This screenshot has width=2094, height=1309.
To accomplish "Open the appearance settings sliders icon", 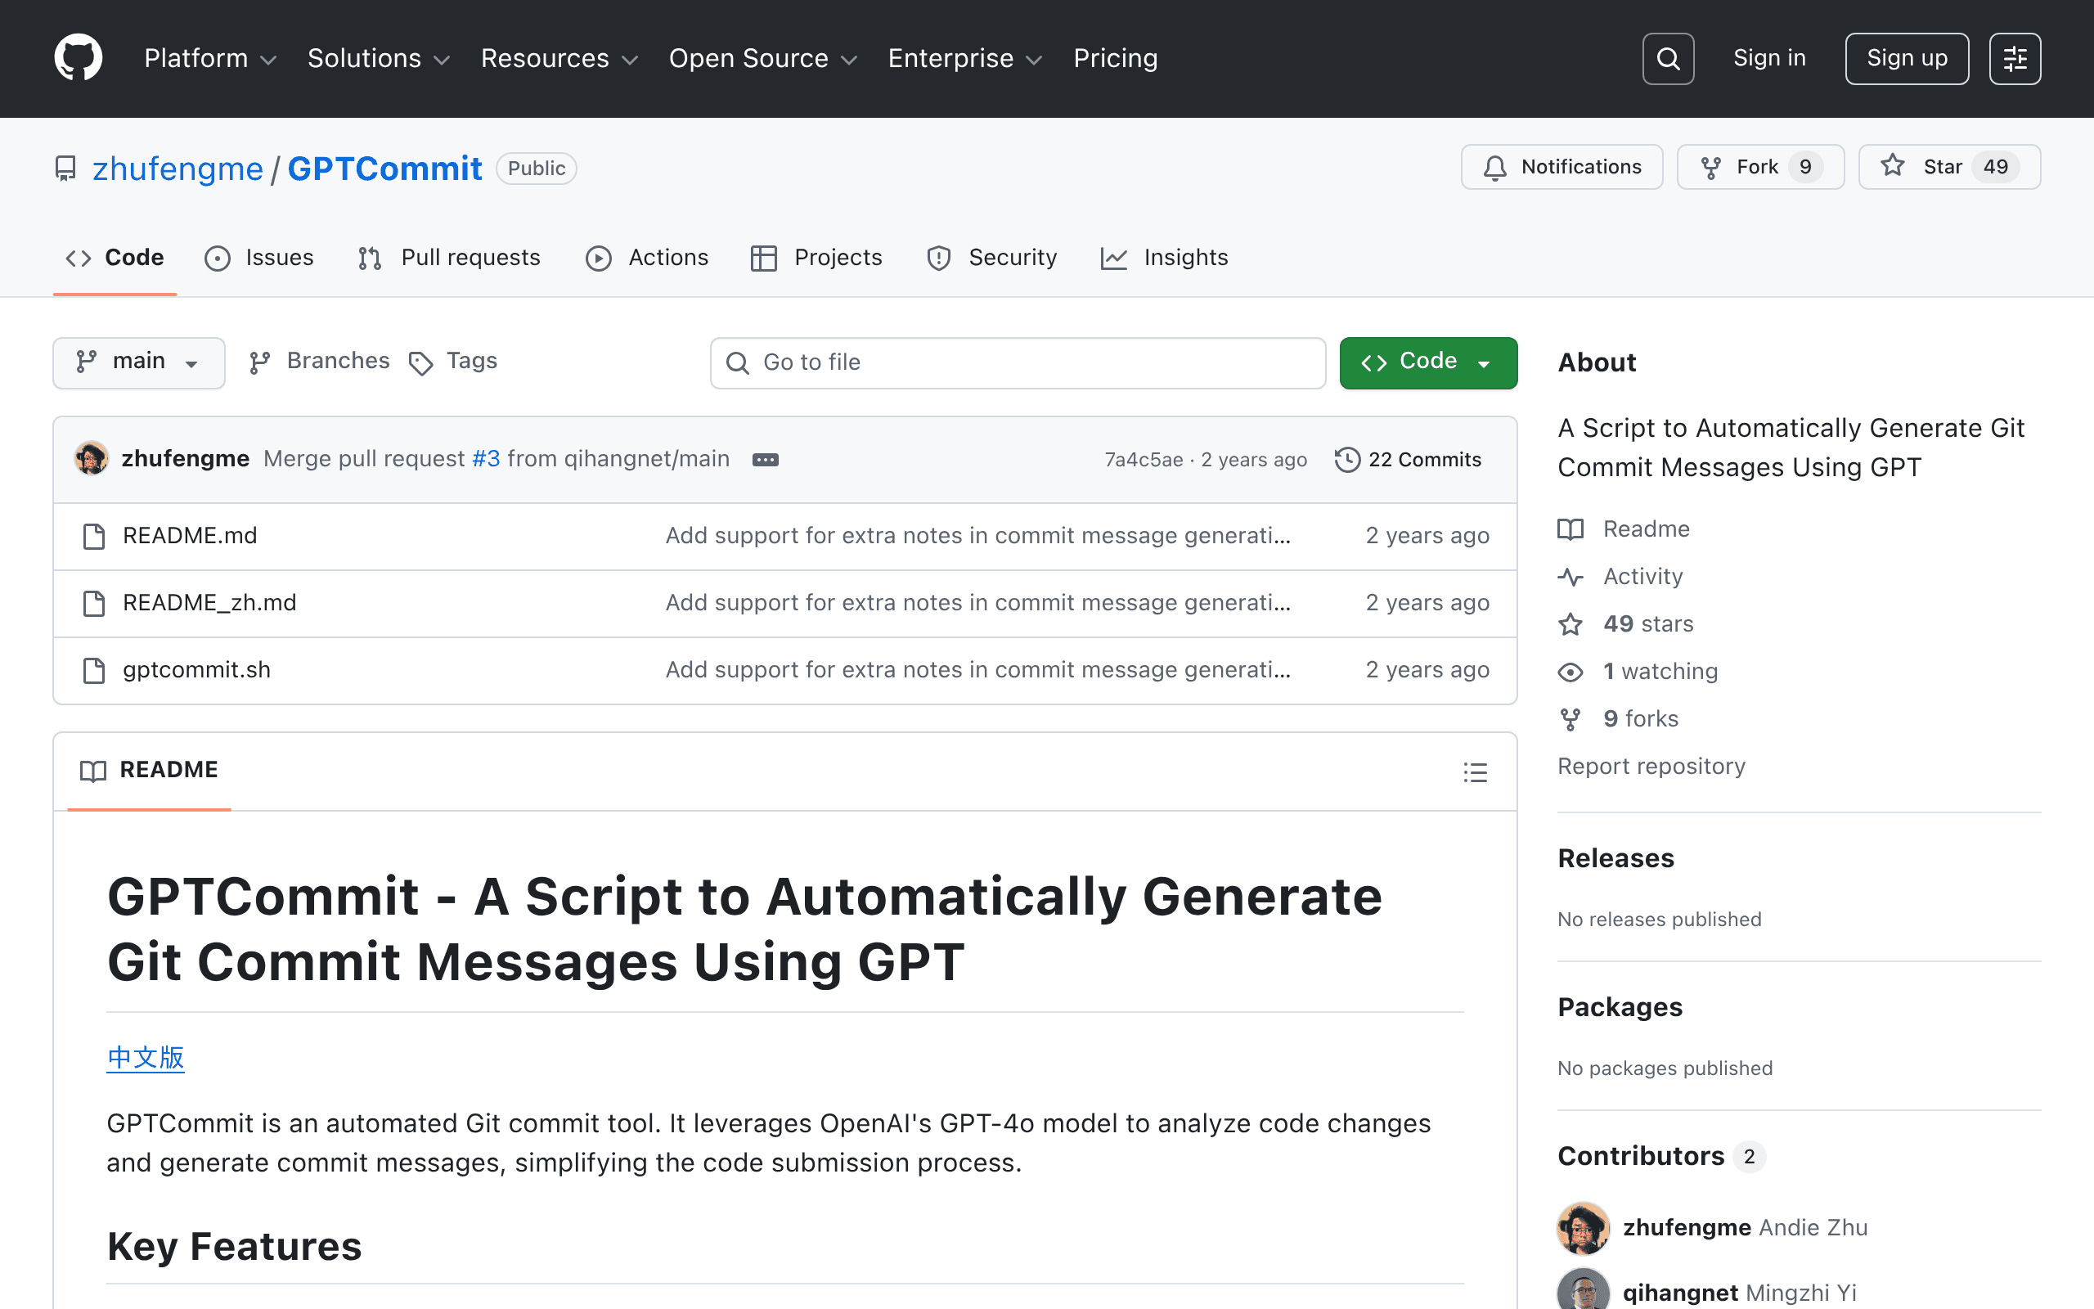I will [x=2015, y=59].
